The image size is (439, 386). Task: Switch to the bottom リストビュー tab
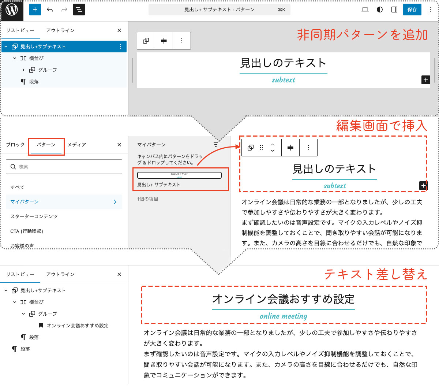20,274
